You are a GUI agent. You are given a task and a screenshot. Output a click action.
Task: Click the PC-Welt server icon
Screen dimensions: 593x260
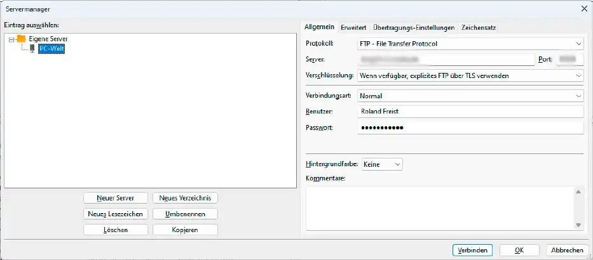click(32, 48)
